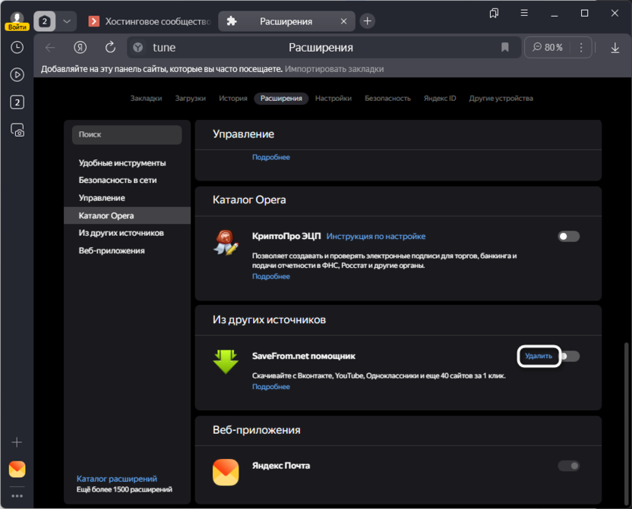Open the Login profile avatar
This screenshot has width=632, height=509.
point(17,21)
